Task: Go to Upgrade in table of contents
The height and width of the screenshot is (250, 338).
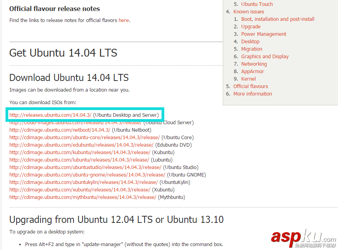Action: (251, 27)
